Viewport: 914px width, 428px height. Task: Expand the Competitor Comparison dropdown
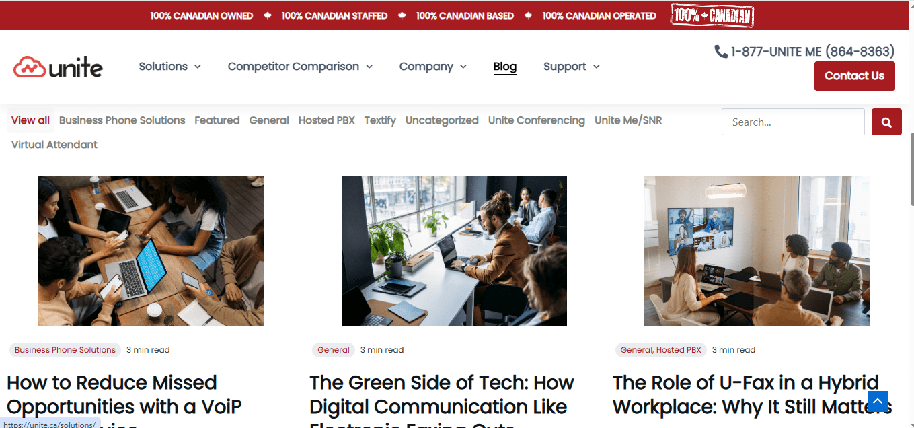pyautogui.click(x=300, y=66)
